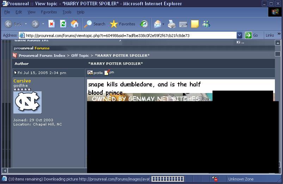
Task: Click the page icon in address bar
Action: point(22,35)
